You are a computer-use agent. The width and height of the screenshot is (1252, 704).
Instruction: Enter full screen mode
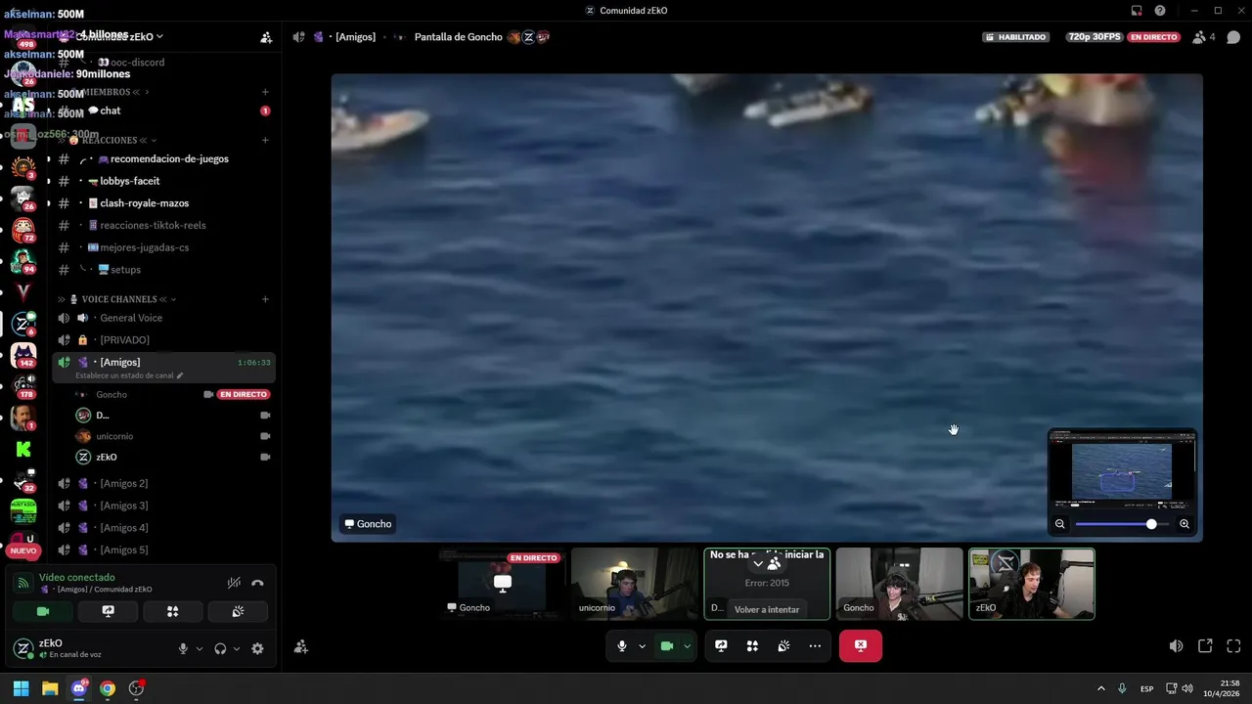coord(1233,646)
